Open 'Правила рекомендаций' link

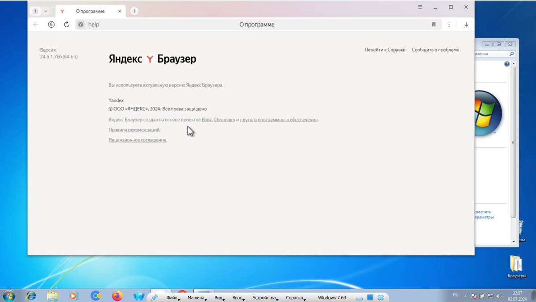click(x=134, y=130)
